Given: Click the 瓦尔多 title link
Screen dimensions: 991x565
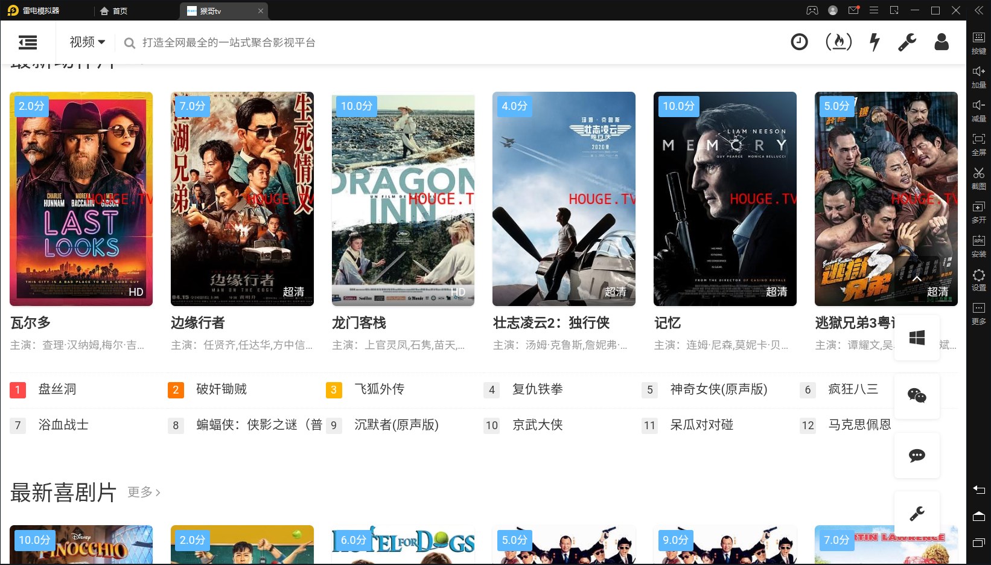Looking at the screenshot, I should point(30,323).
